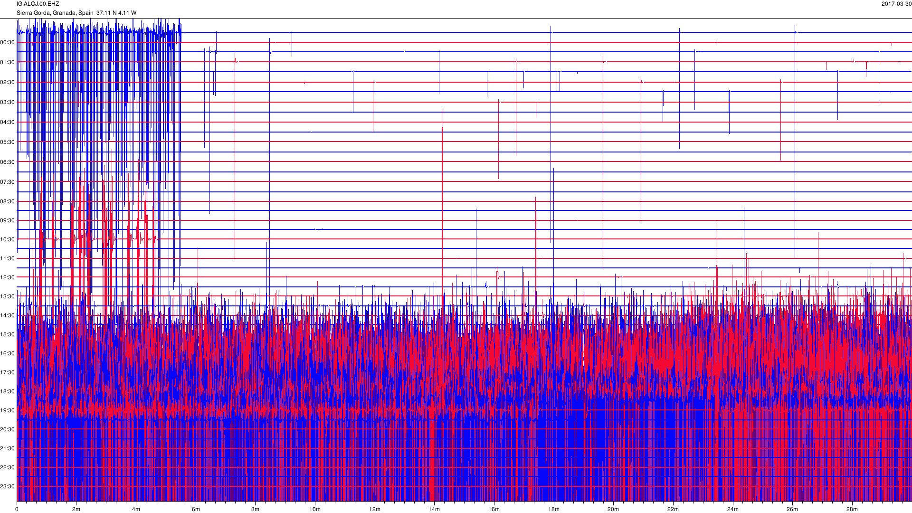Select the 21:30 time axis label
The height and width of the screenshot is (513, 912).
point(8,448)
